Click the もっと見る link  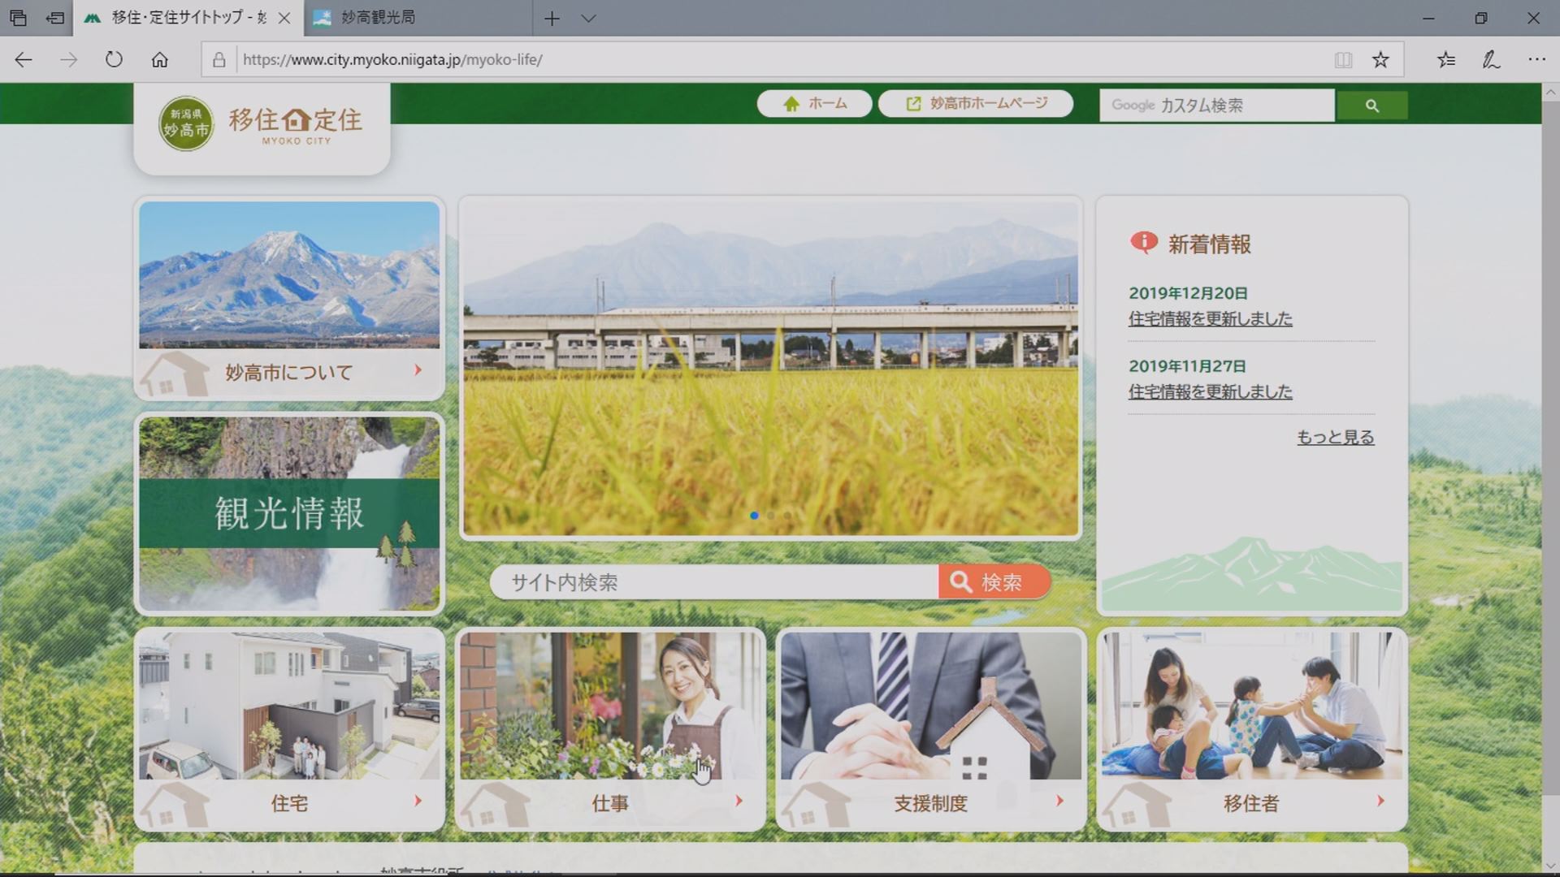1335,438
